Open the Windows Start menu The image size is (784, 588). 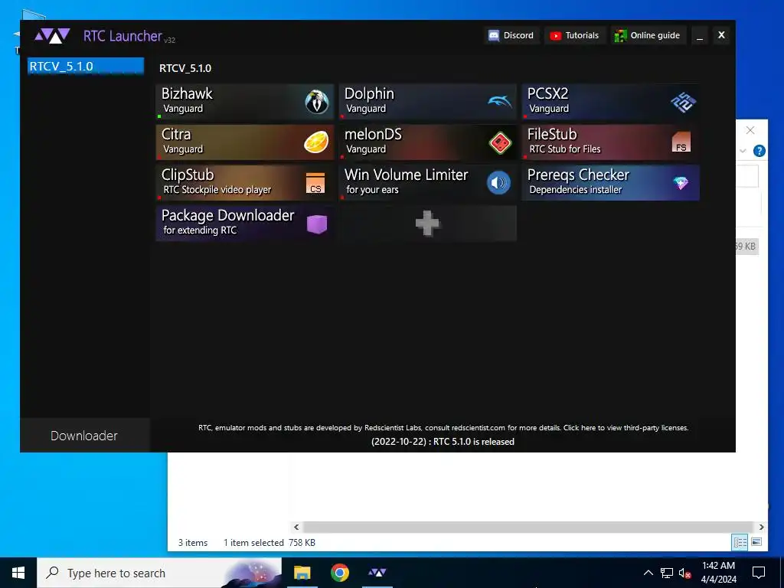coord(18,573)
